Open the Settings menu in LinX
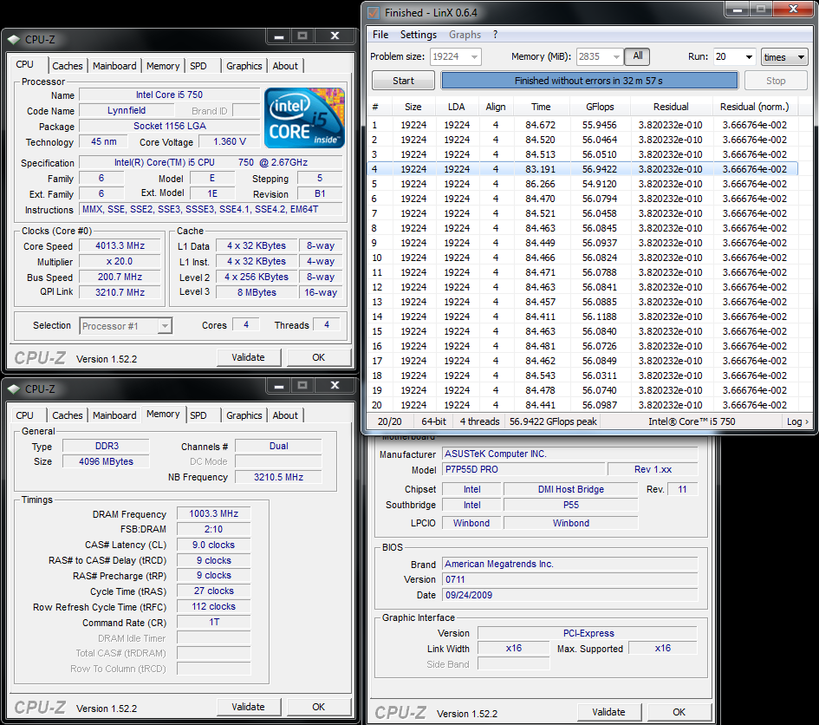819x725 pixels. point(419,35)
